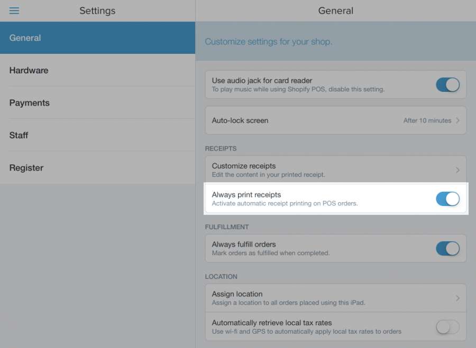Viewport: 476px width, 348px height.
Task: Go to Payments settings
Action: 97,103
